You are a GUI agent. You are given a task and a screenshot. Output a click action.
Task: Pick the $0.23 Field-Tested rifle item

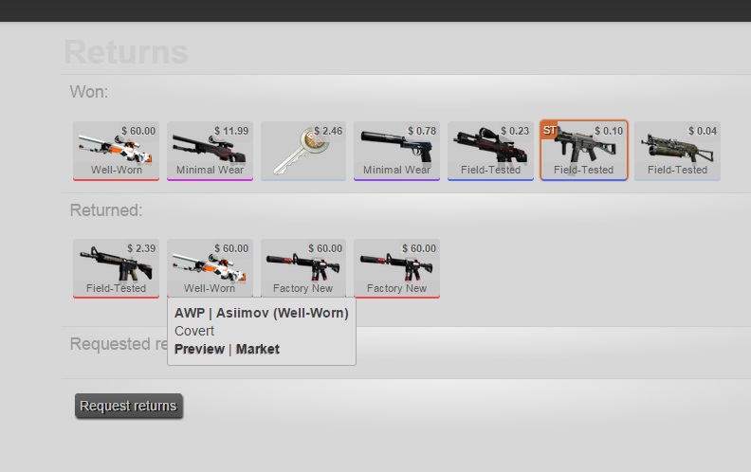[x=490, y=151]
